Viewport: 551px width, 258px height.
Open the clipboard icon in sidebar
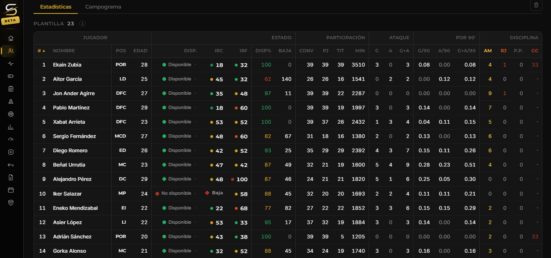pos(11,89)
